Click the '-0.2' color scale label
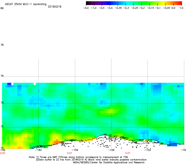This screenshot has width=186, height=164. (142, 8)
